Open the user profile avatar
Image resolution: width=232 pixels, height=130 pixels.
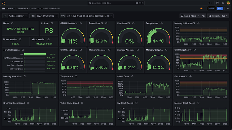coord(228,3)
